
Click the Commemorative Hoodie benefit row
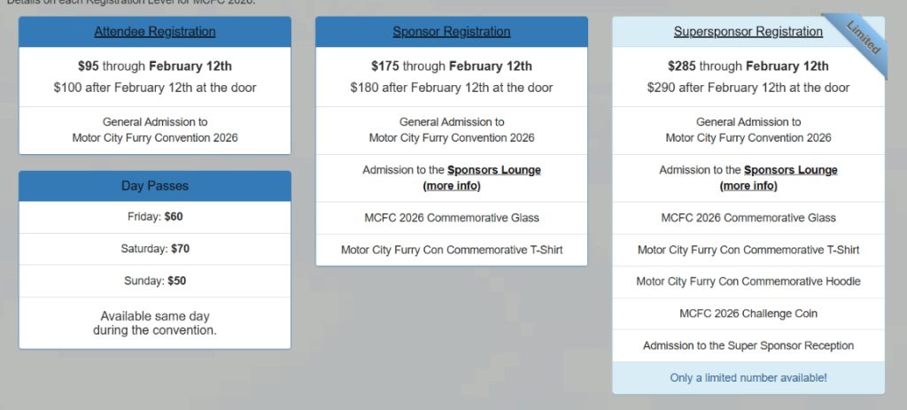[x=748, y=282]
